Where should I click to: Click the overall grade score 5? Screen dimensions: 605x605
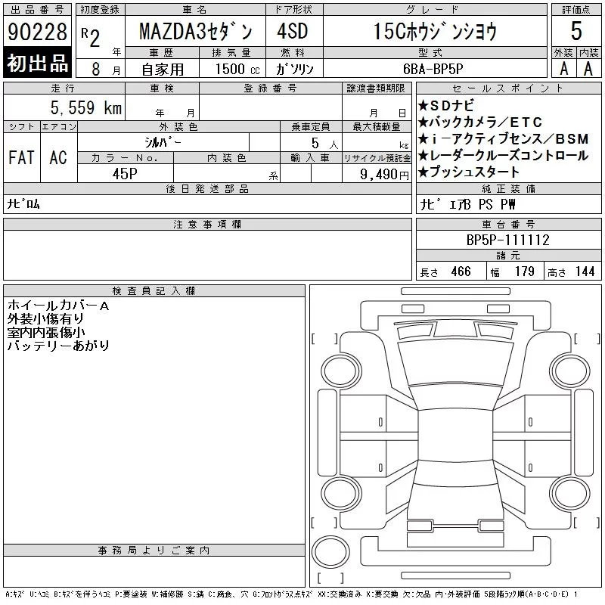576,31
